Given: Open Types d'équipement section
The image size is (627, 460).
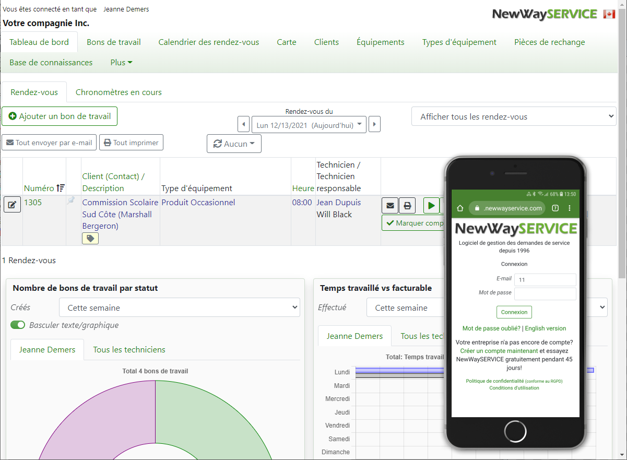Looking at the screenshot, I should pyautogui.click(x=459, y=42).
